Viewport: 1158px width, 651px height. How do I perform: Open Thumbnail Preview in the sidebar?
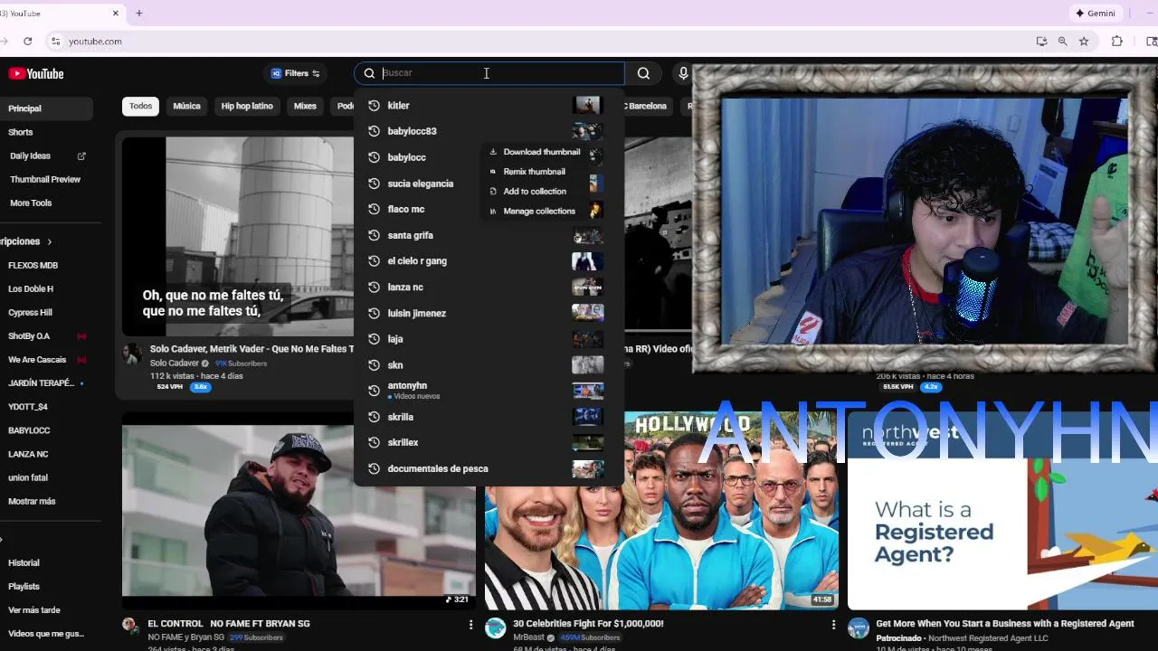point(45,179)
